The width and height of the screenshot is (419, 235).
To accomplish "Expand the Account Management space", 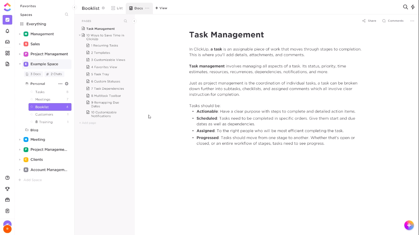I will point(20,170).
